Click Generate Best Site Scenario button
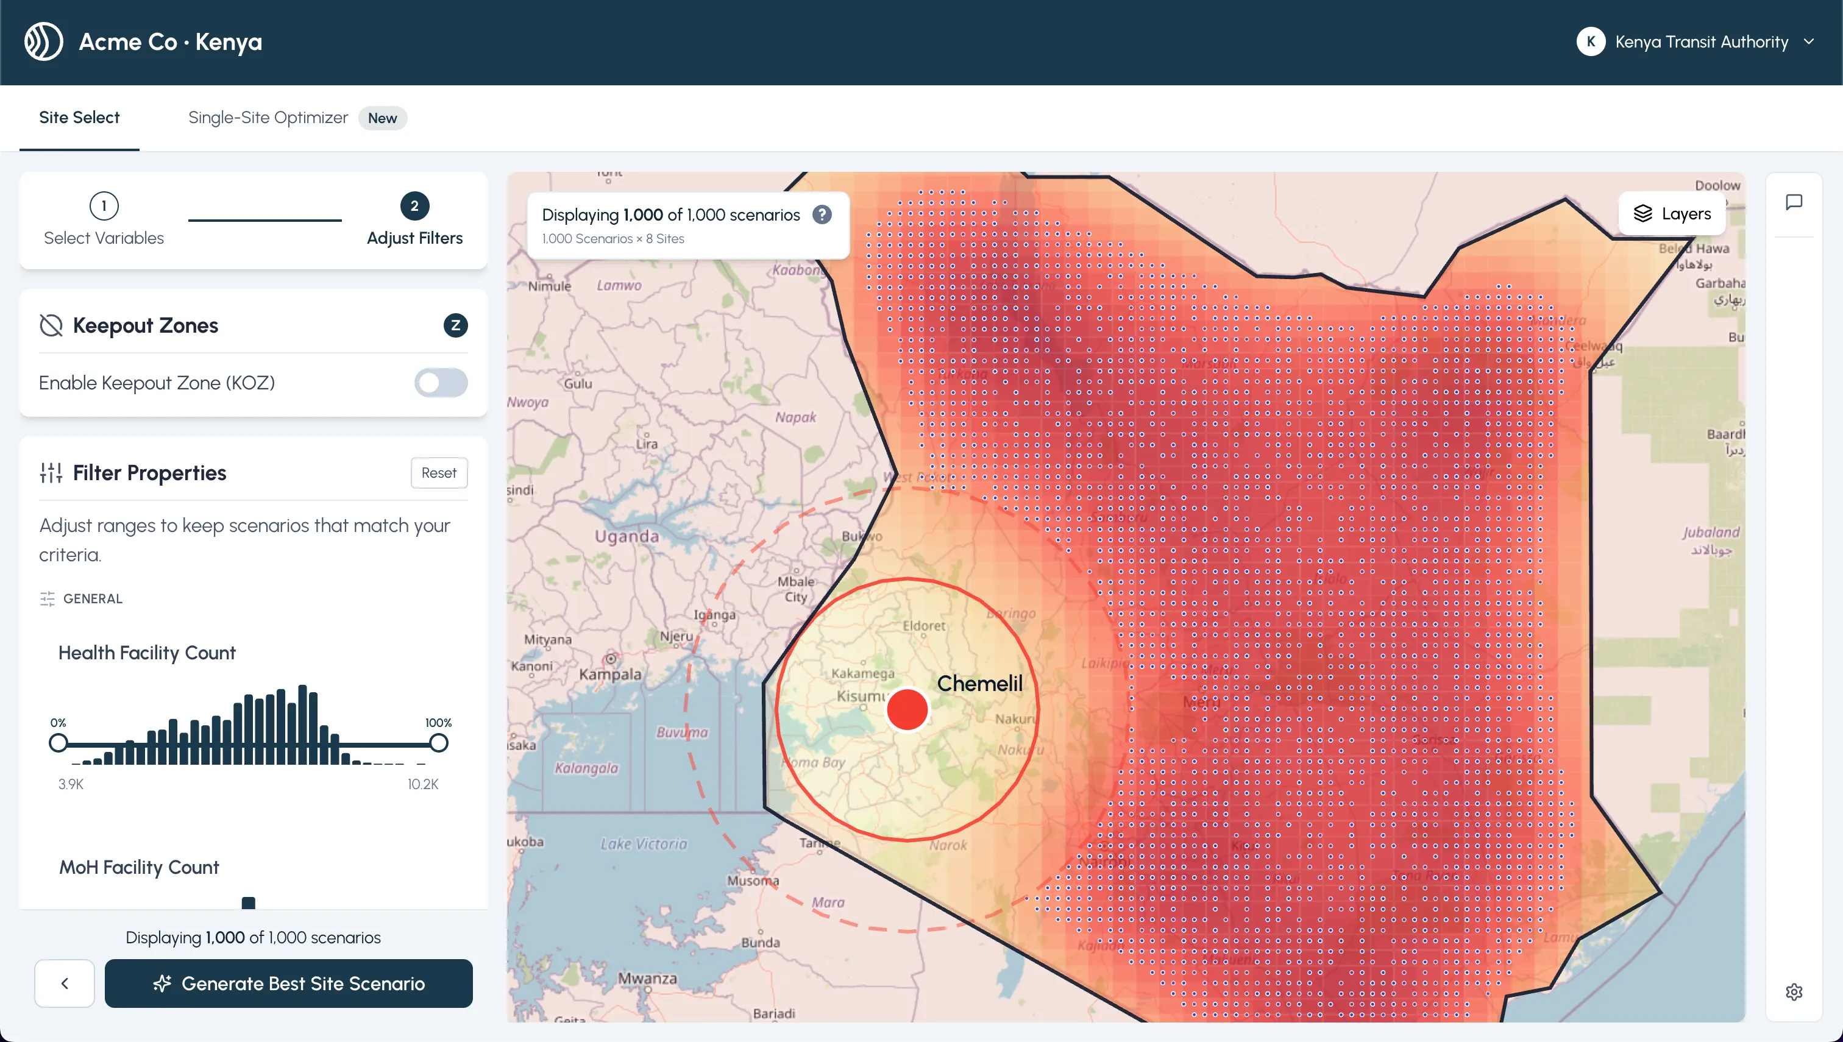Viewport: 1843px width, 1042px height. pos(288,983)
